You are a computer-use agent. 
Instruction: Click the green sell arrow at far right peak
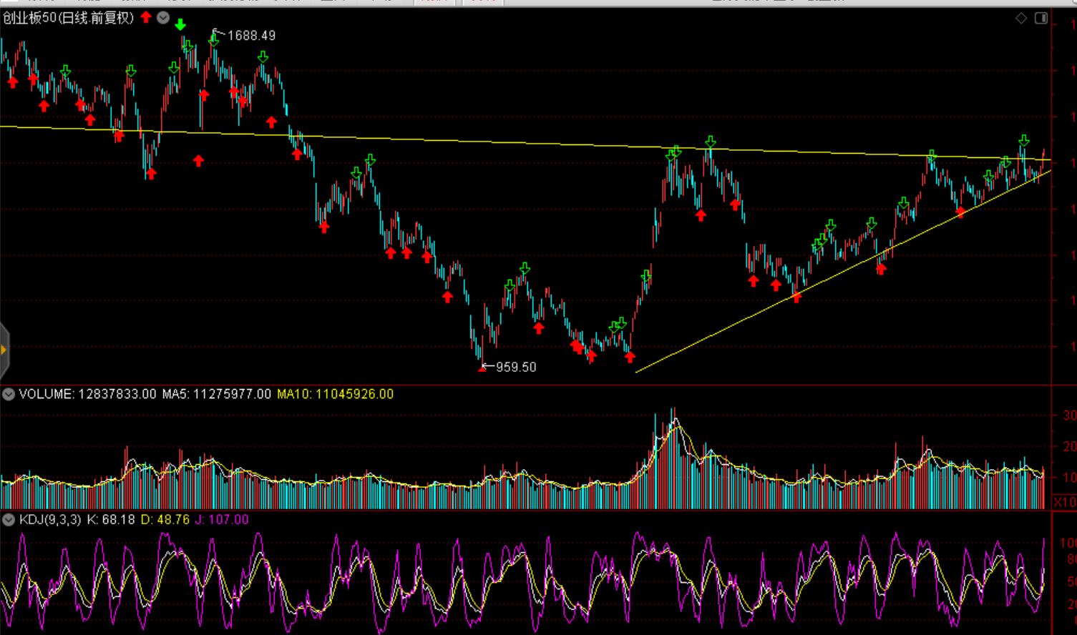1024,141
